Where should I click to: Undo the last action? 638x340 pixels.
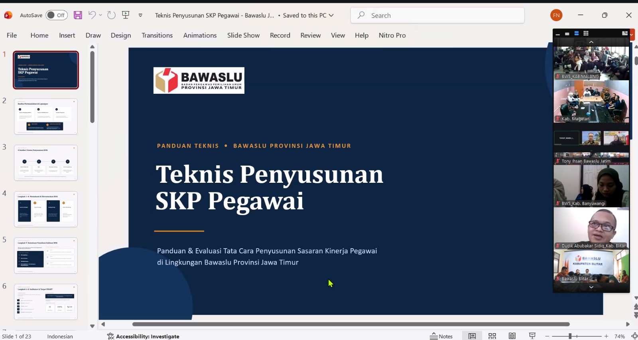[x=92, y=15]
